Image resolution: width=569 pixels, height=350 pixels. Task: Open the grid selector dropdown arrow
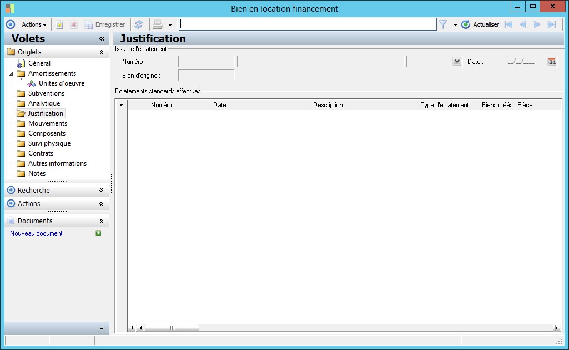pos(121,105)
